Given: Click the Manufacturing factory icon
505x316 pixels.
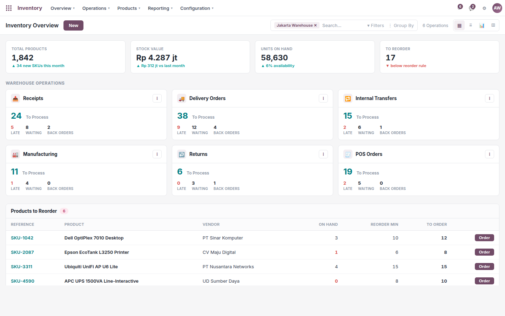Looking at the screenshot, I should point(15,154).
